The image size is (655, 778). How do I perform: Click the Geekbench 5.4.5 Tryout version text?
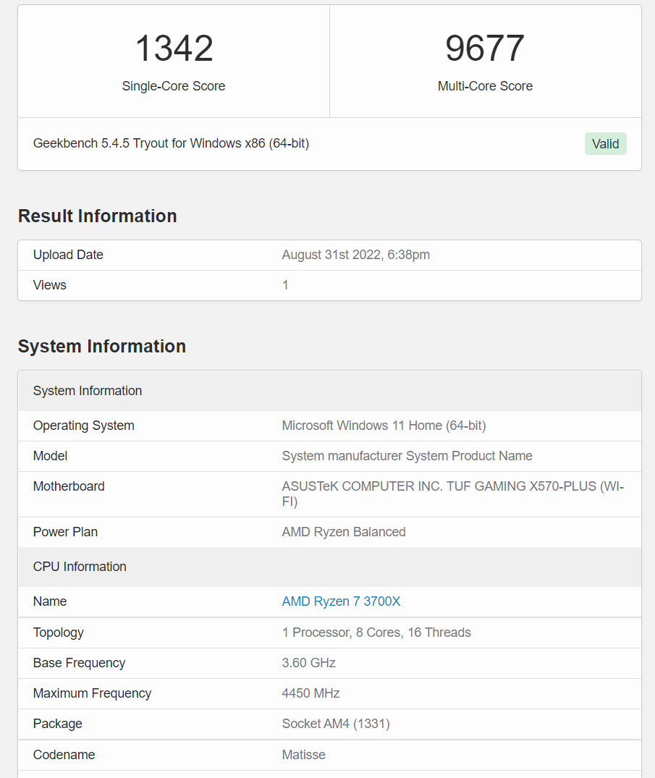(171, 143)
